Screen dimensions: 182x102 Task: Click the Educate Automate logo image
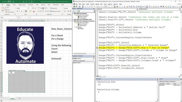[x=25, y=45]
